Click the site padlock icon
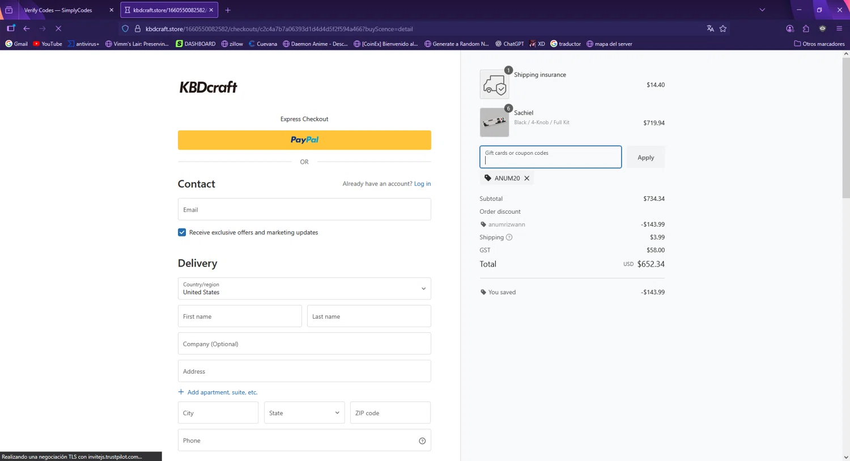The image size is (850, 461). [x=138, y=29]
